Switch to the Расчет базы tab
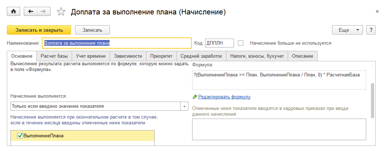The width and height of the screenshot is (385, 151). 54,56
